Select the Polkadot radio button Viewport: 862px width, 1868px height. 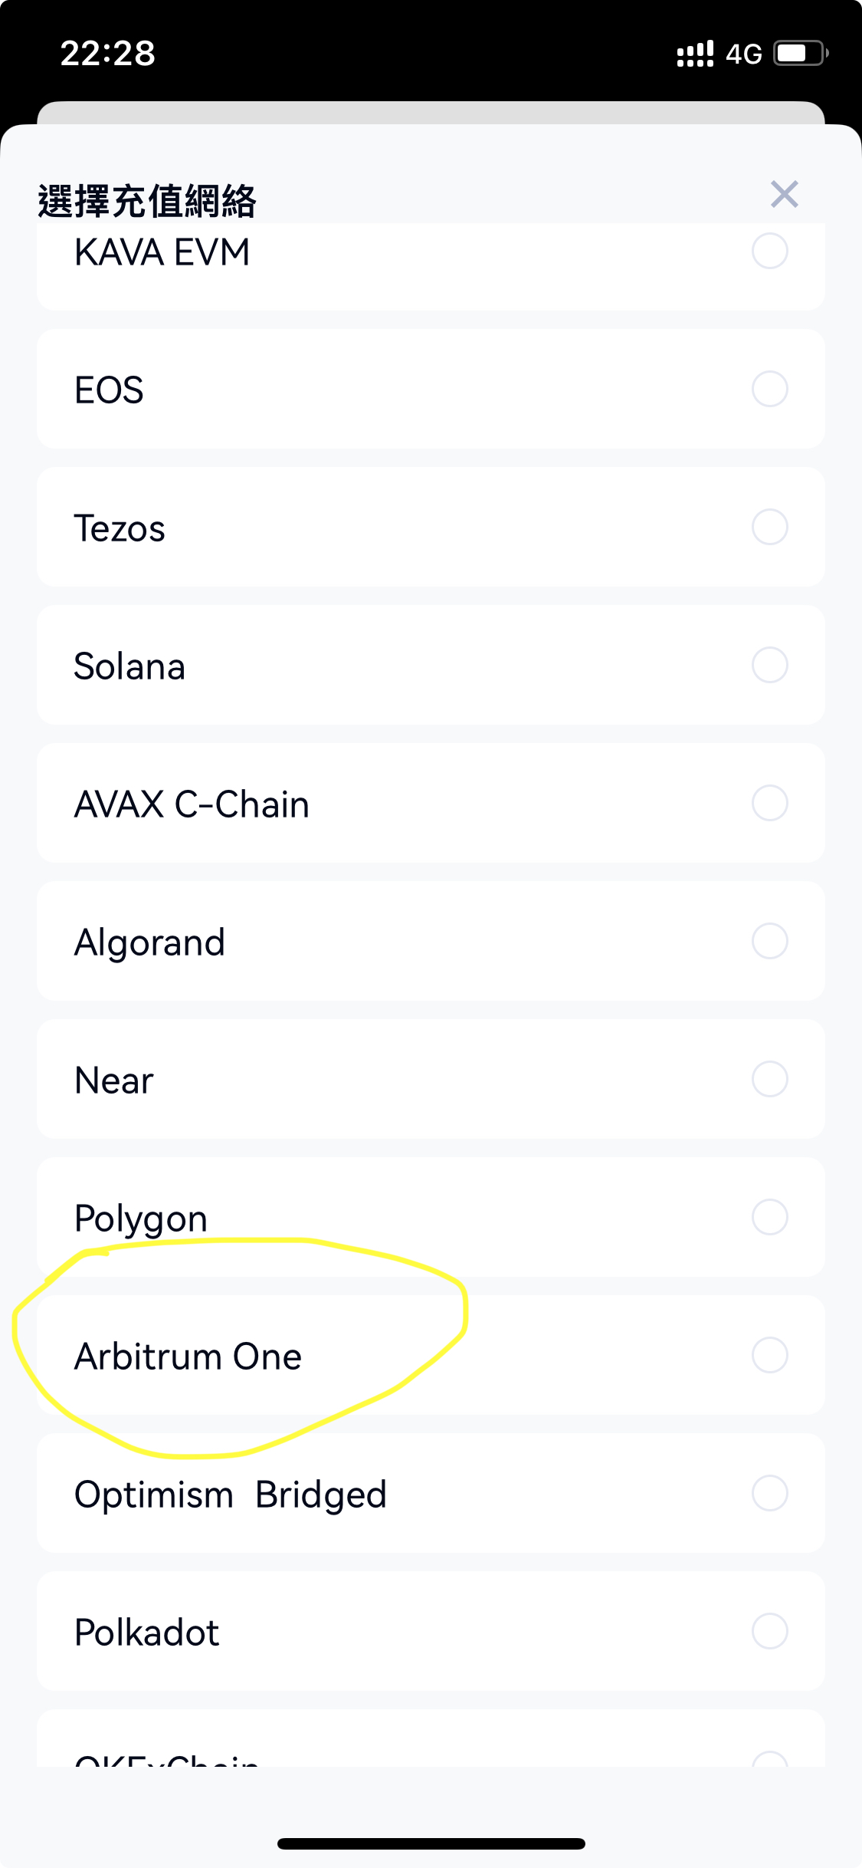click(x=769, y=1632)
